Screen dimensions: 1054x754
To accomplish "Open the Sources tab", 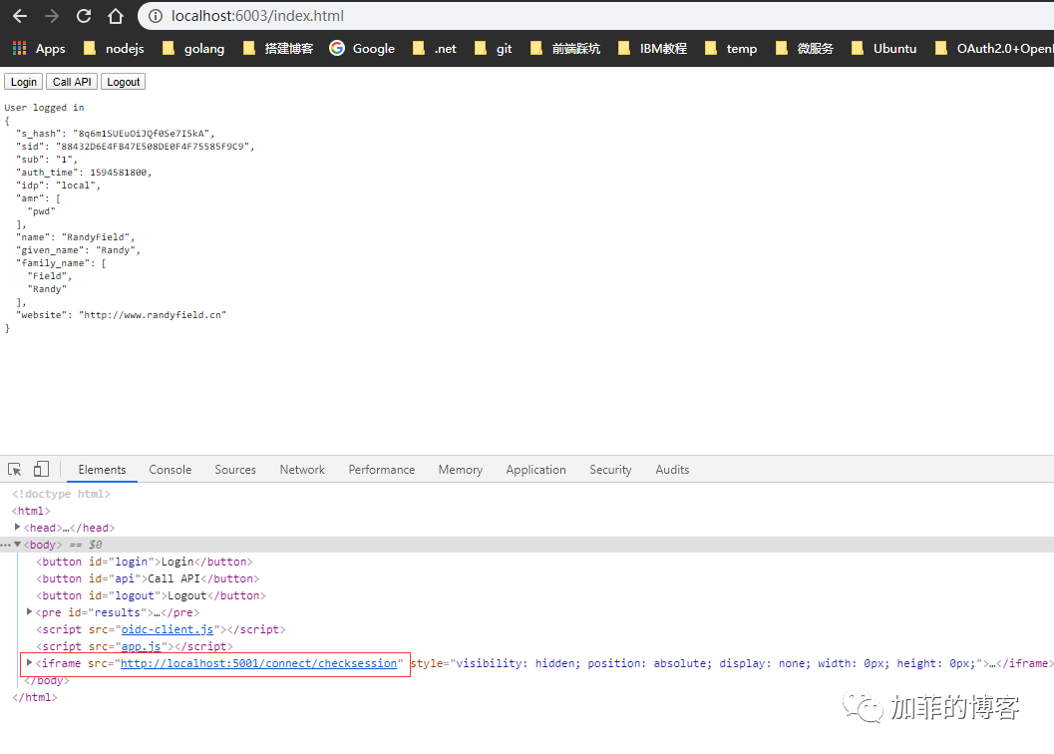I will pyautogui.click(x=235, y=470).
